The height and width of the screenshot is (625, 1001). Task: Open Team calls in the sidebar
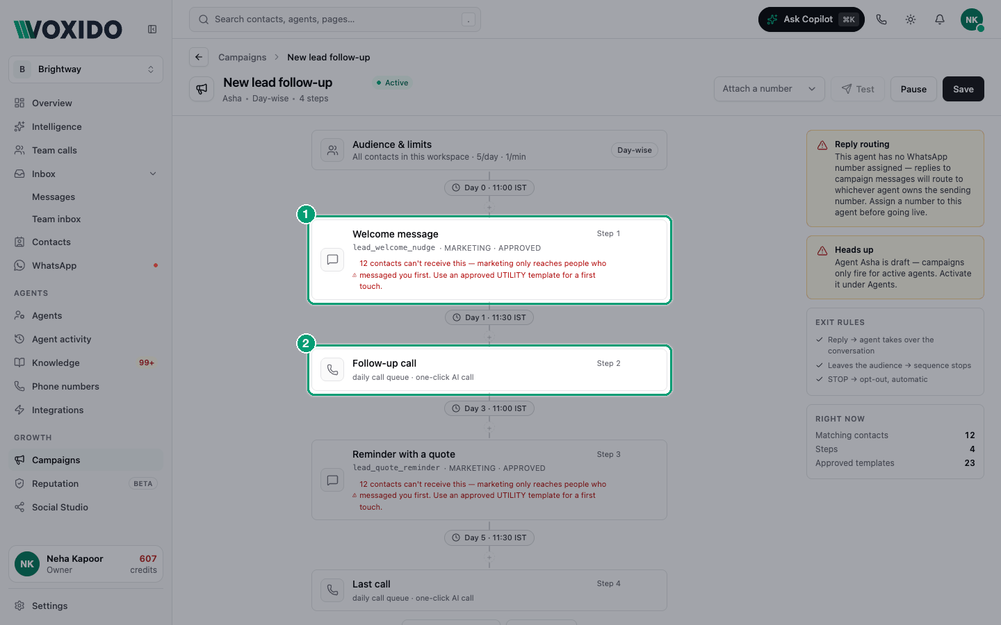[86, 150]
